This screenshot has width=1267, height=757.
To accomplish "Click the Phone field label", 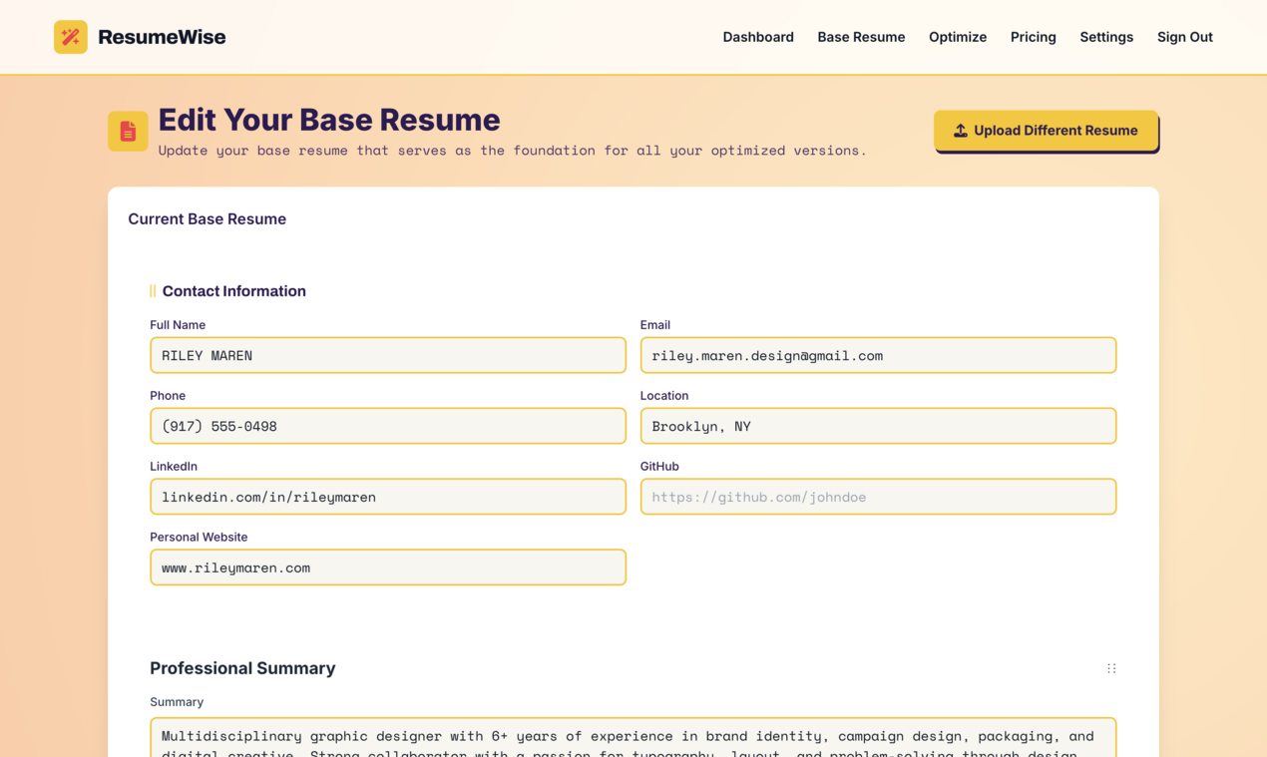I will 168,396.
